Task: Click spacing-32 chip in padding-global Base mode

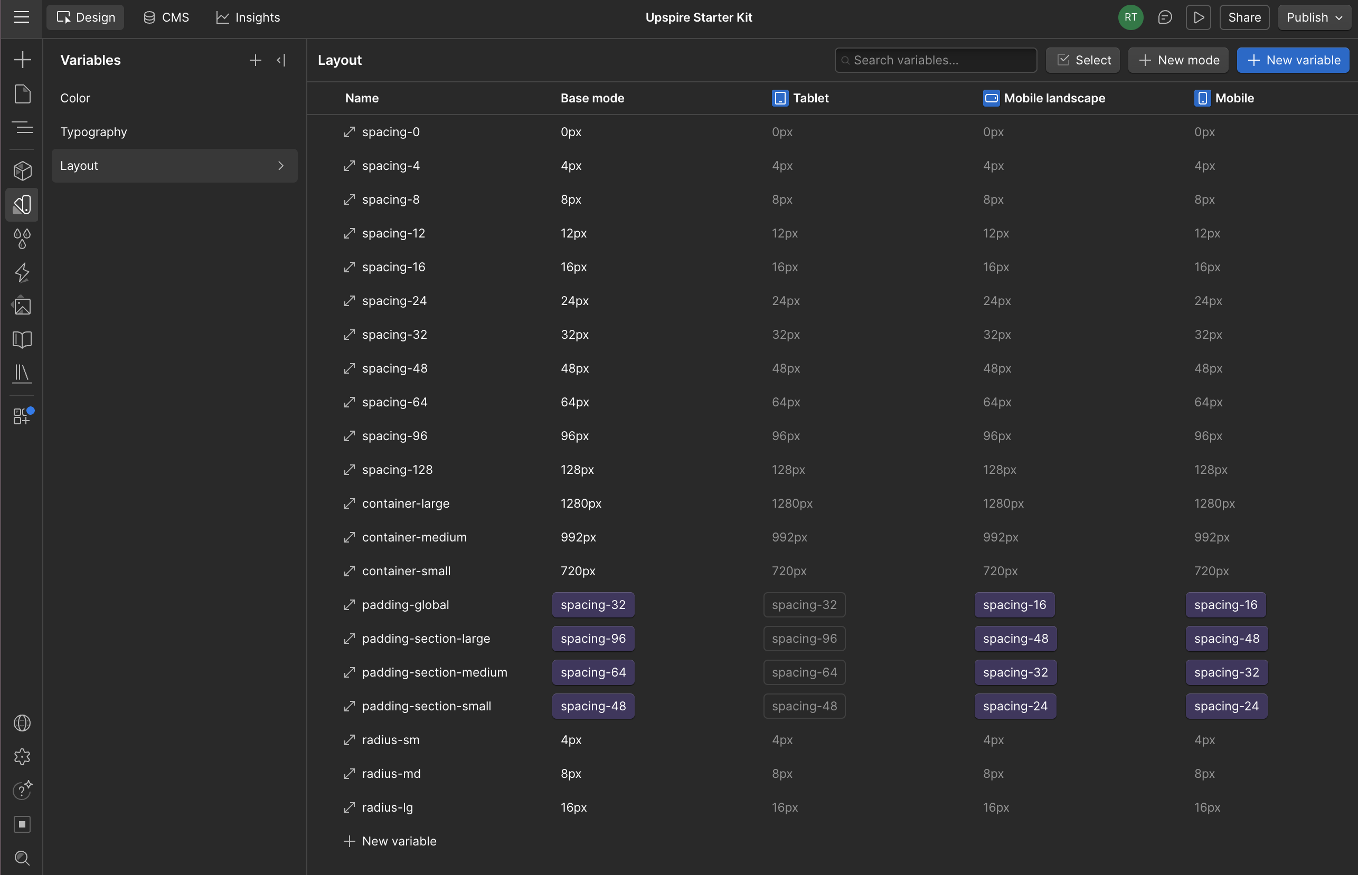Action: (593, 605)
